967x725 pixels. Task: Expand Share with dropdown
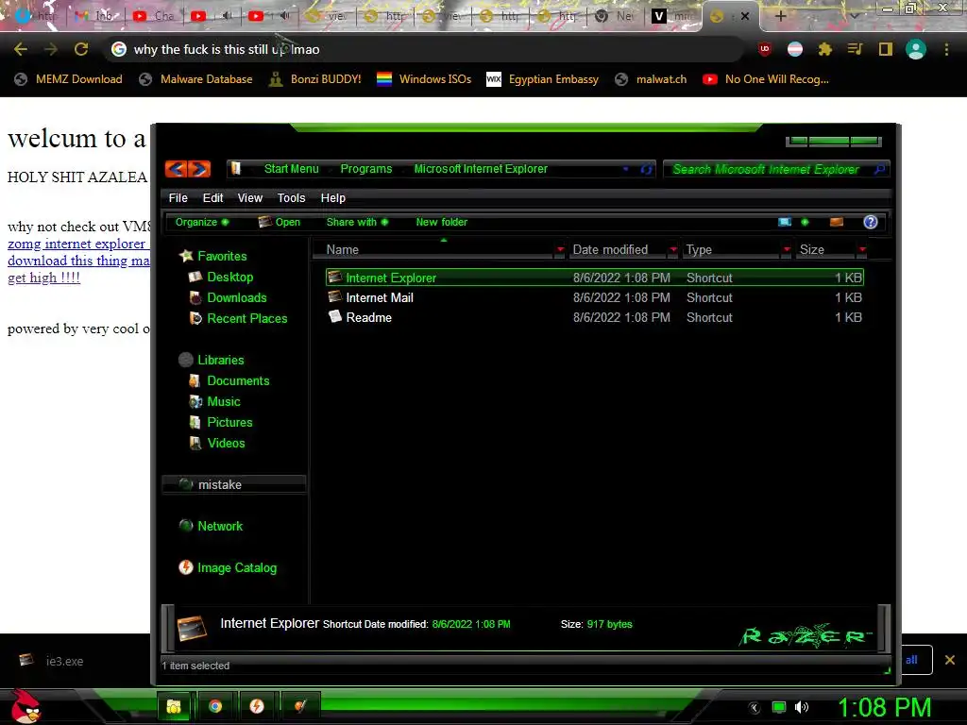pyautogui.click(x=357, y=222)
